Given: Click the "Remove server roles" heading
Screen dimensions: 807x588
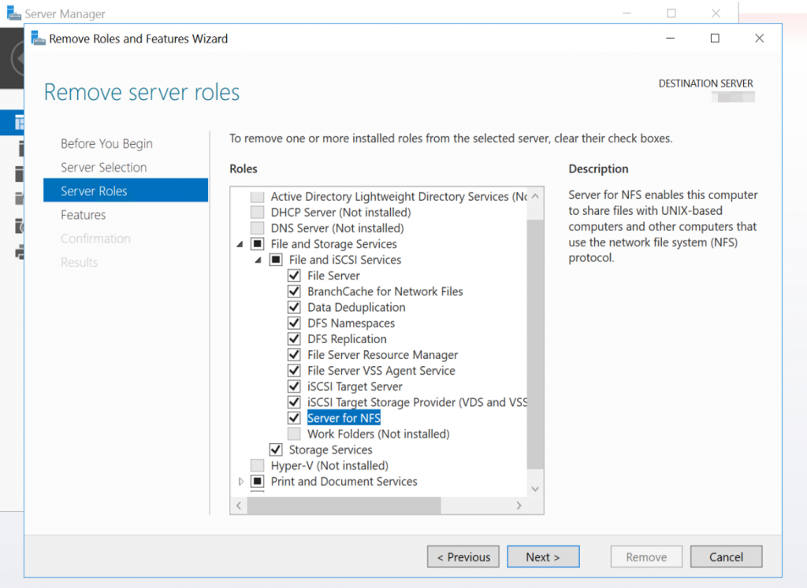Looking at the screenshot, I should tap(142, 93).
